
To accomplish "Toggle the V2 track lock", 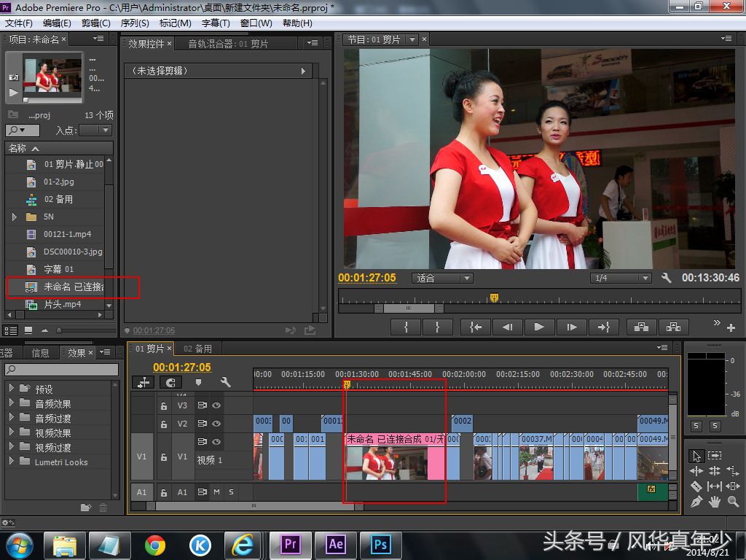I will [x=164, y=424].
